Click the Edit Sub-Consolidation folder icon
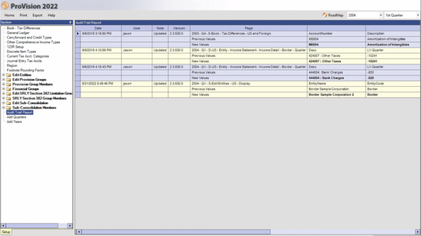422x236 pixels. [8, 103]
